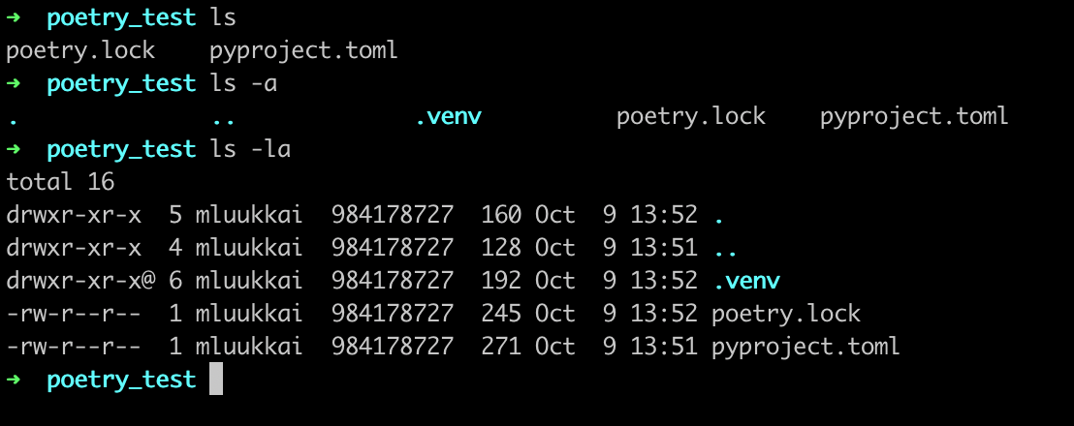Click the mluukkai owner on the .venv row
The image size is (1074, 426).
[250, 281]
